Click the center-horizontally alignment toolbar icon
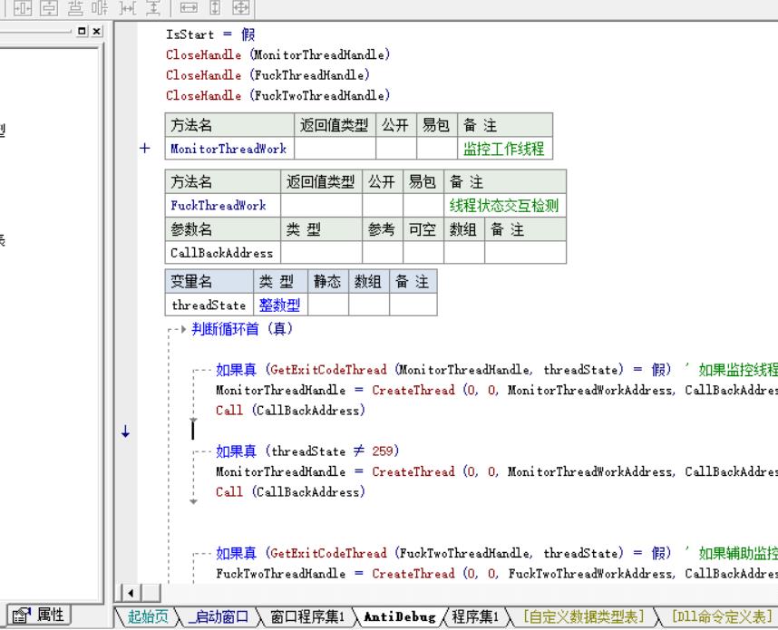This screenshot has width=778, height=630. coord(23,7)
